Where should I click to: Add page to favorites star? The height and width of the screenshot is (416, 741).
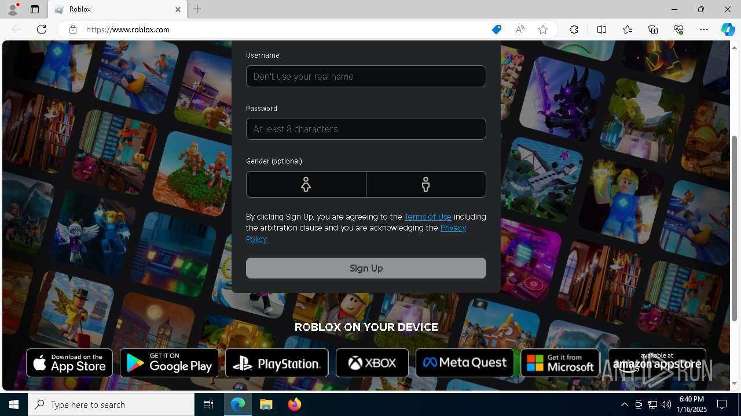click(543, 29)
